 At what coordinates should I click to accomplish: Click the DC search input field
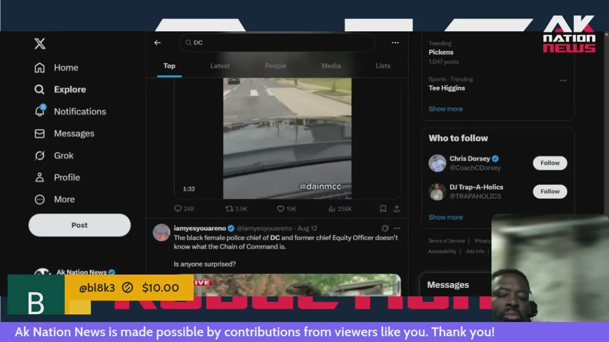[277, 43]
